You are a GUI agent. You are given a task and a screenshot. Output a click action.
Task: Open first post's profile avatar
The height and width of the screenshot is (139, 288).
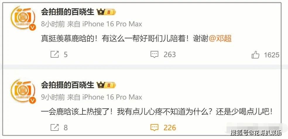[x=23, y=18]
